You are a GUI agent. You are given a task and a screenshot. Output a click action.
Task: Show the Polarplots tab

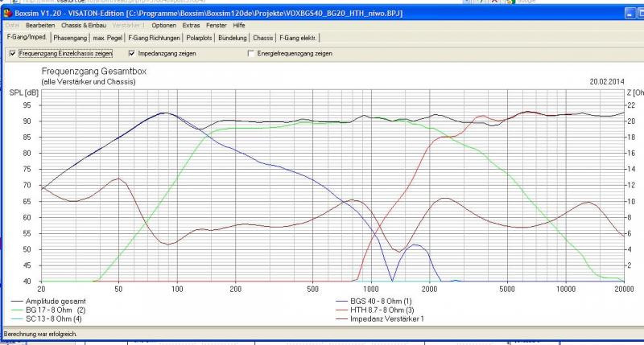pos(200,38)
